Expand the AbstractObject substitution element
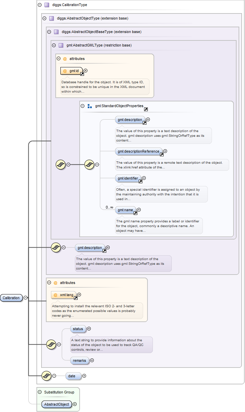Image resolution: width=245 pixels, height=412 pixels. [75, 404]
